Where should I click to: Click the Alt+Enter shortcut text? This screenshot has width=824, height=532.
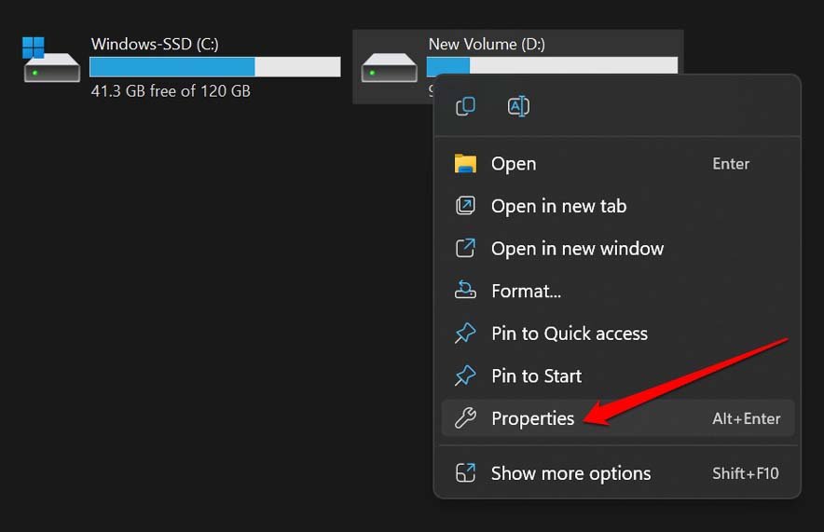point(747,418)
